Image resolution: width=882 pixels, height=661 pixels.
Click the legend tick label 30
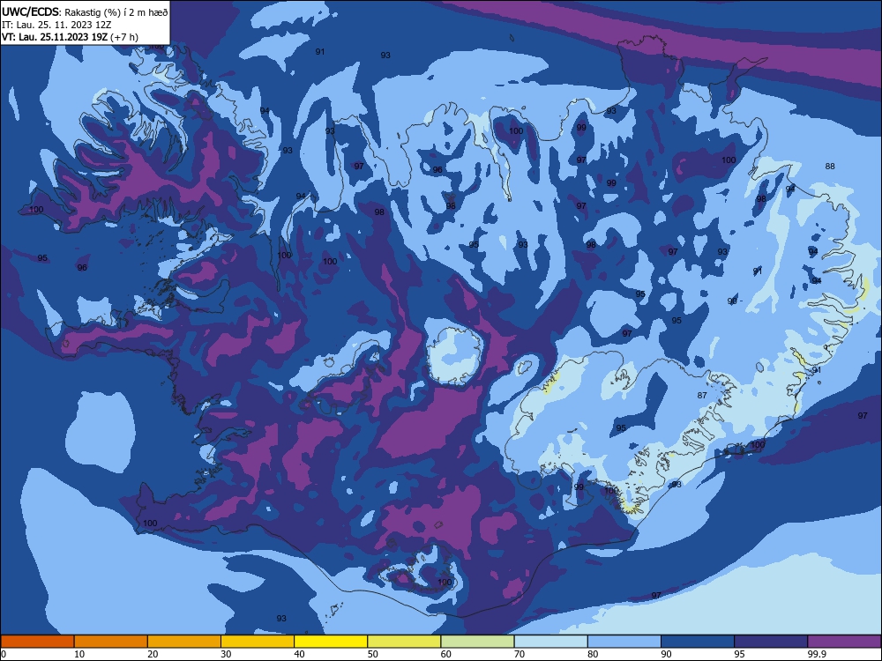point(226,654)
